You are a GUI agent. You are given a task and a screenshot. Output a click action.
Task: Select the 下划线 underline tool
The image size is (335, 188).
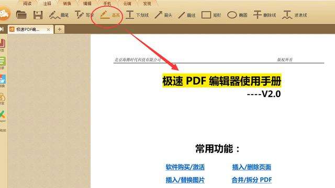point(137,15)
